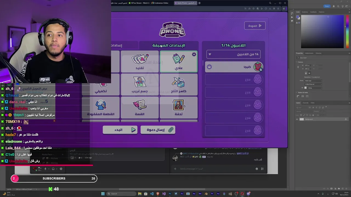Click the العودة back button
Screen dimensions: 351x197
pos(255,26)
